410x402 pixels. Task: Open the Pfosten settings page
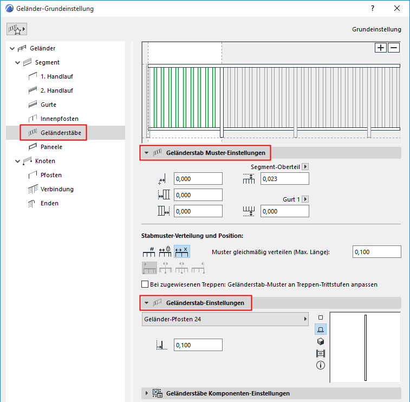pos(51,175)
